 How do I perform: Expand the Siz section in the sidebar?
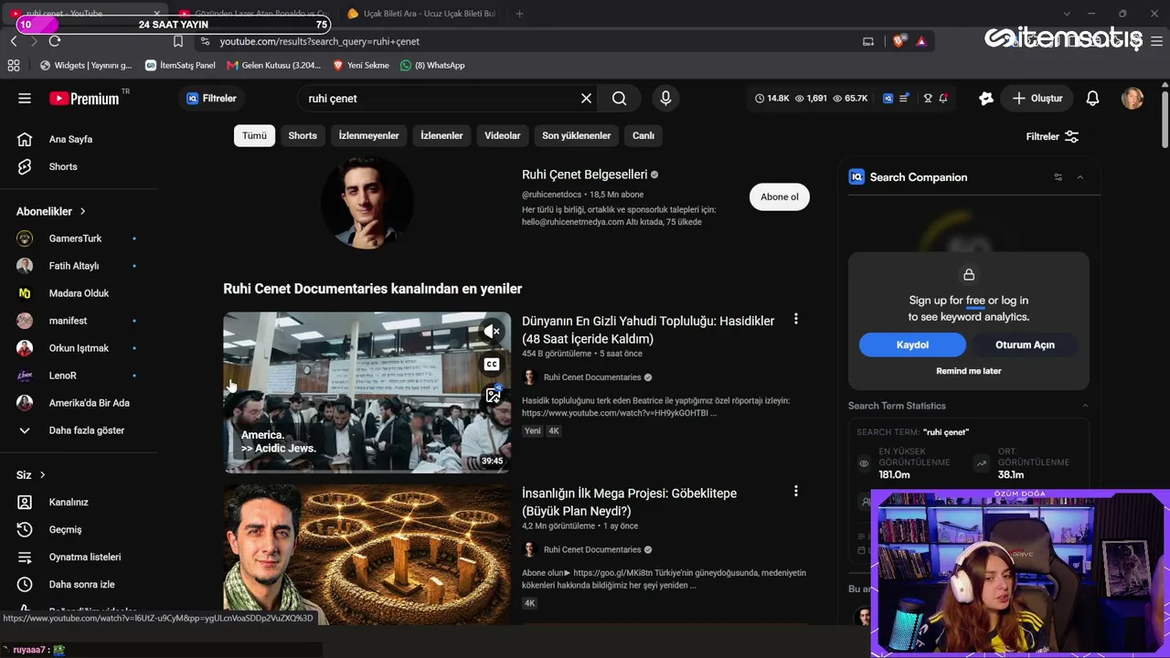31,474
